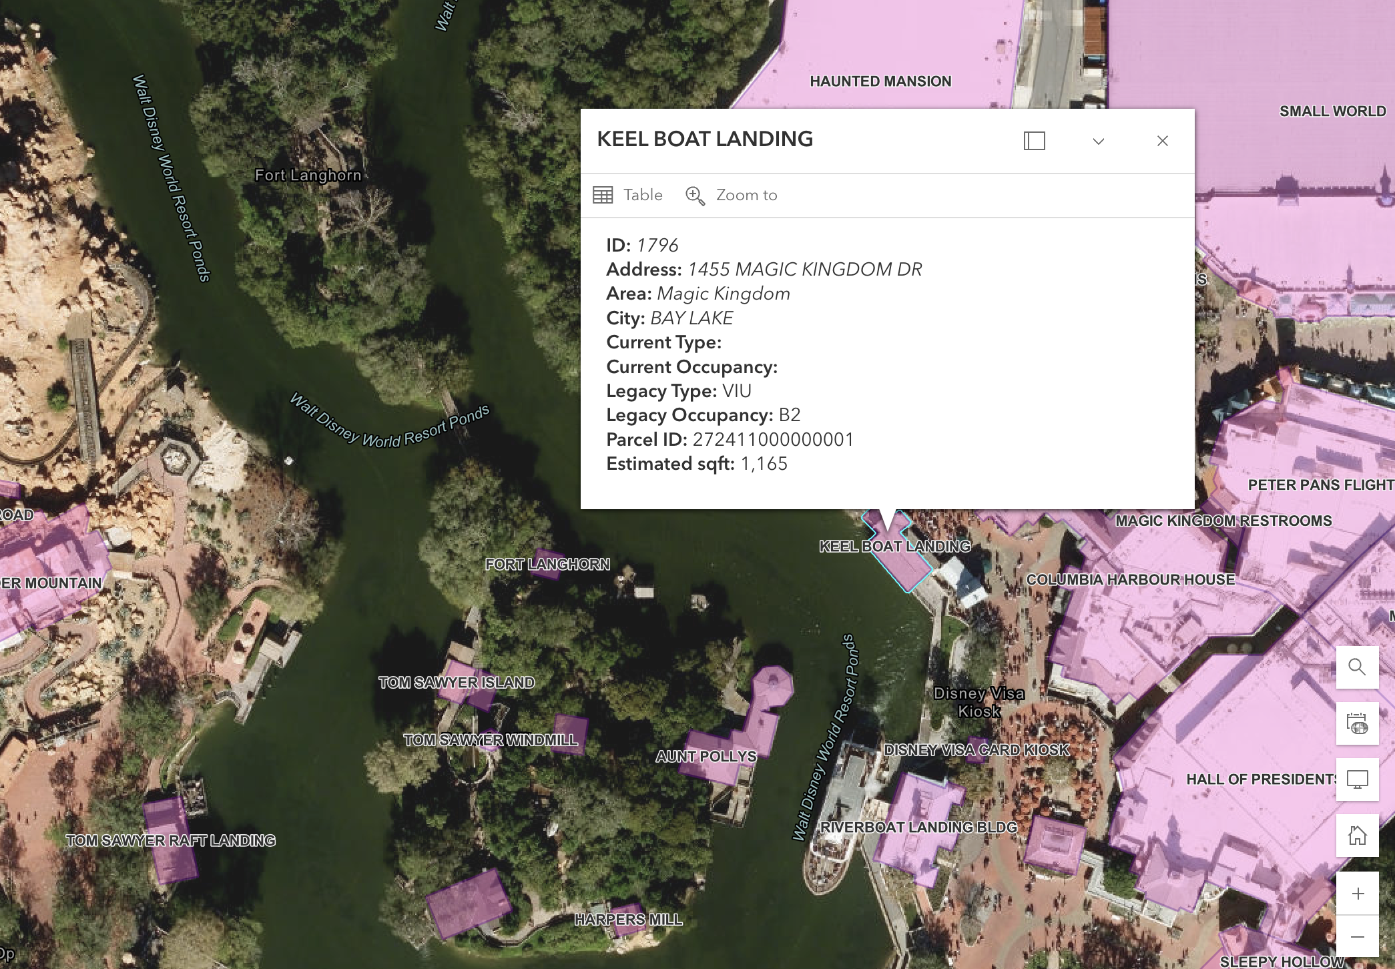This screenshot has width=1395, height=969.
Task: Zoom out with the minus button
Action: tap(1357, 937)
